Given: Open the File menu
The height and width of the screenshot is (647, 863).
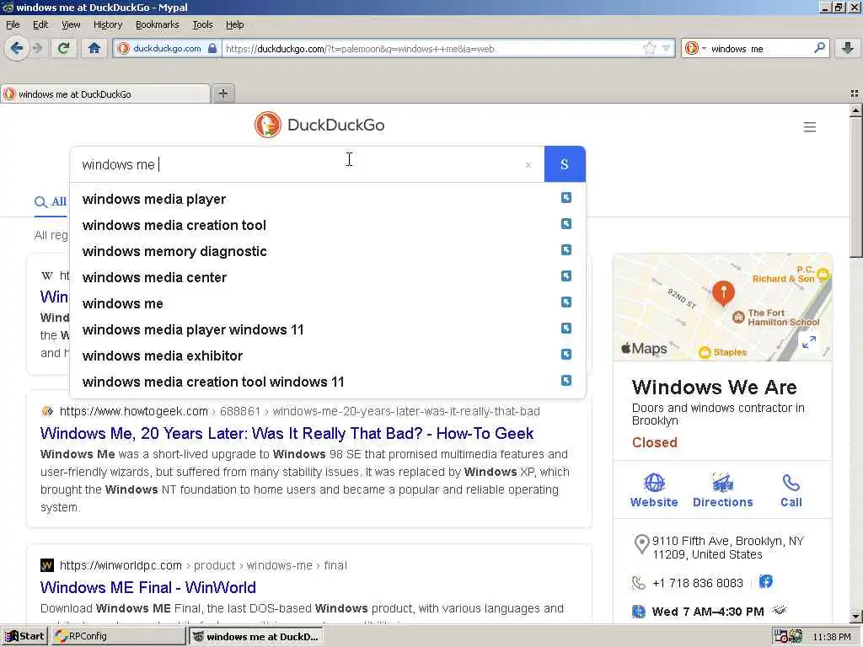Looking at the screenshot, I should tap(13, 24).
